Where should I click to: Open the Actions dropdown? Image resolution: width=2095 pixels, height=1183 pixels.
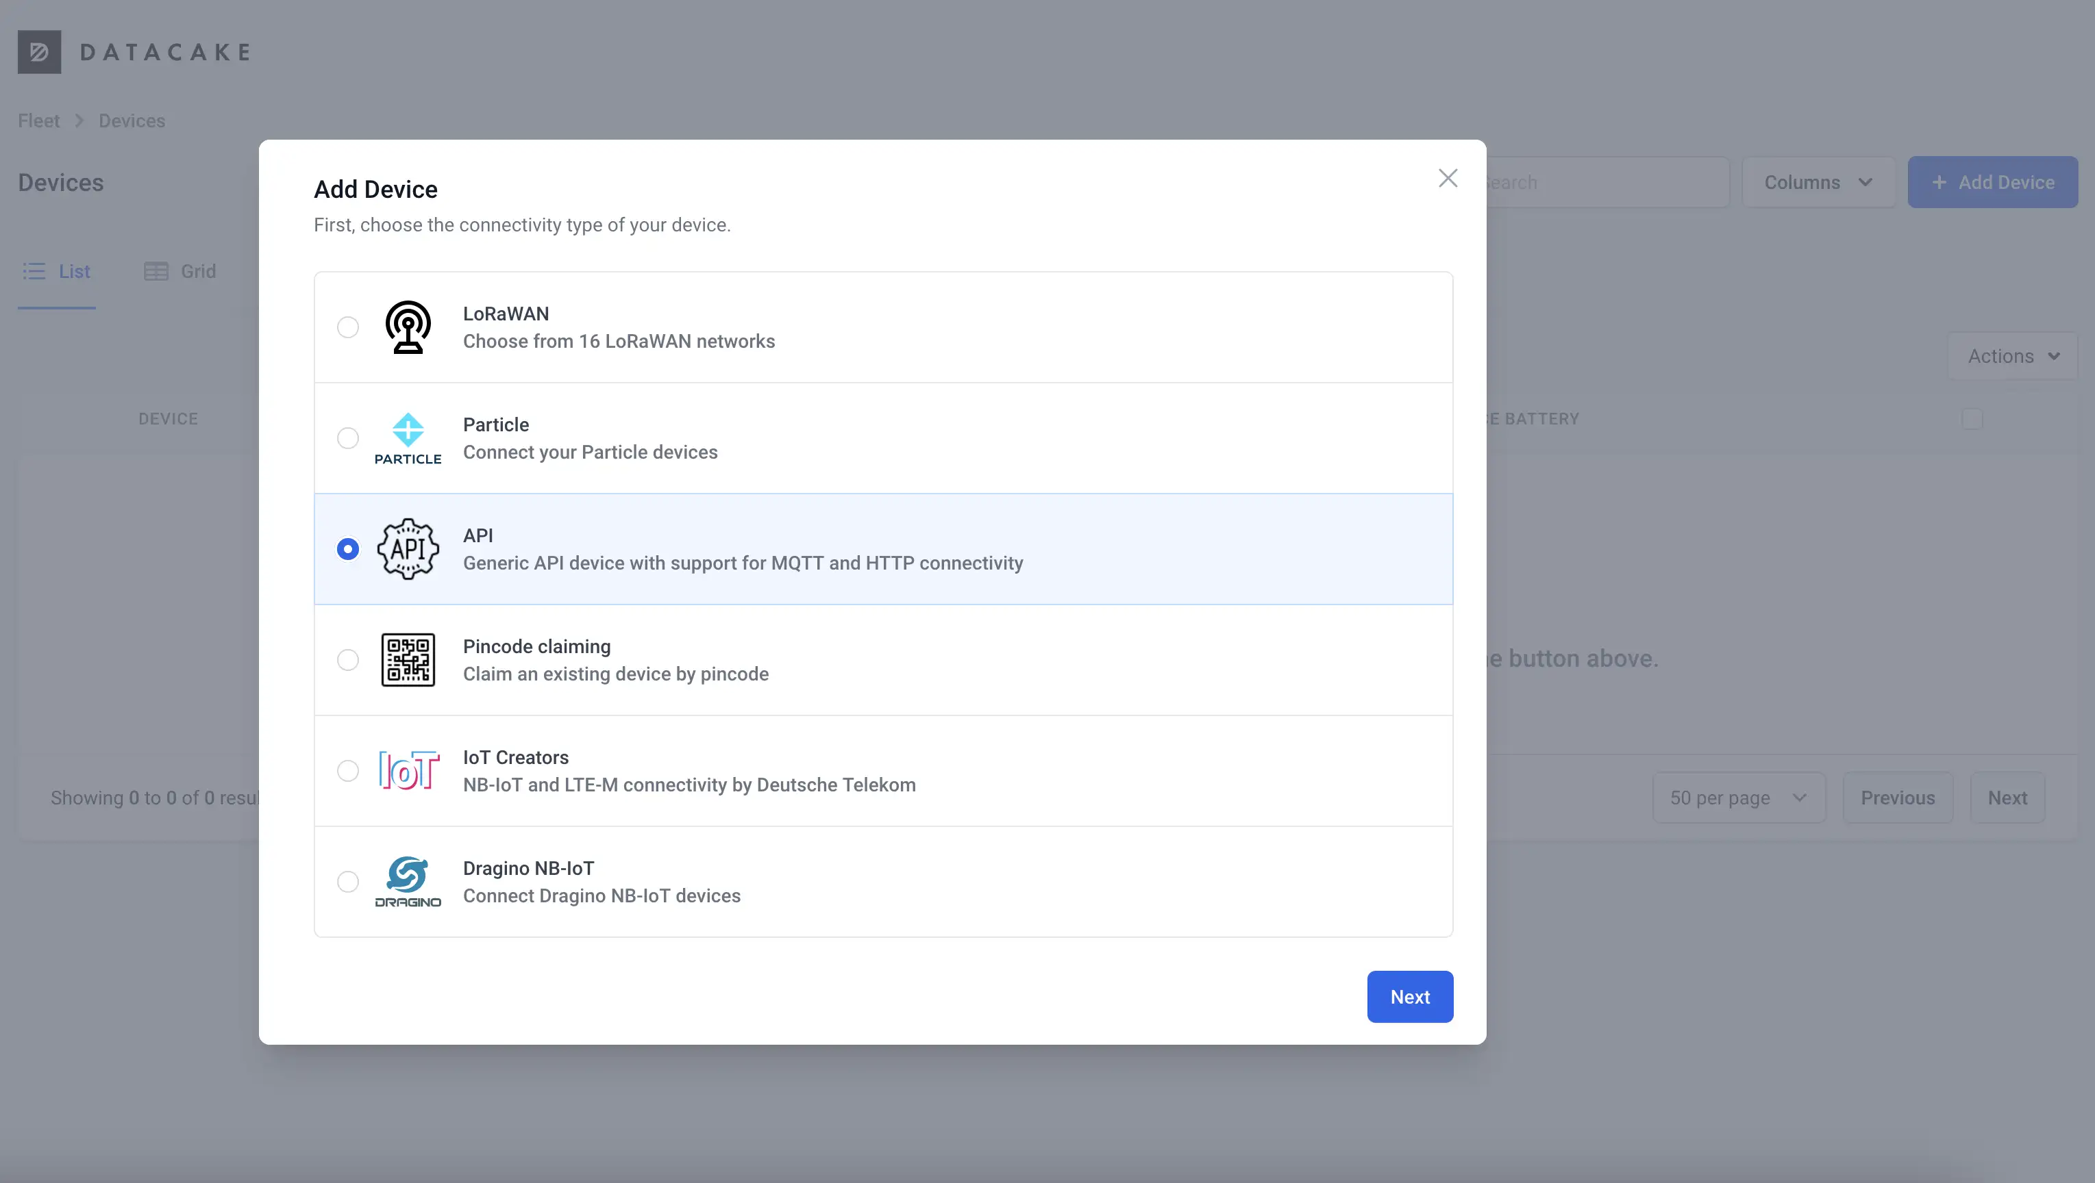pyautogui.click(x=2013, y=356)
